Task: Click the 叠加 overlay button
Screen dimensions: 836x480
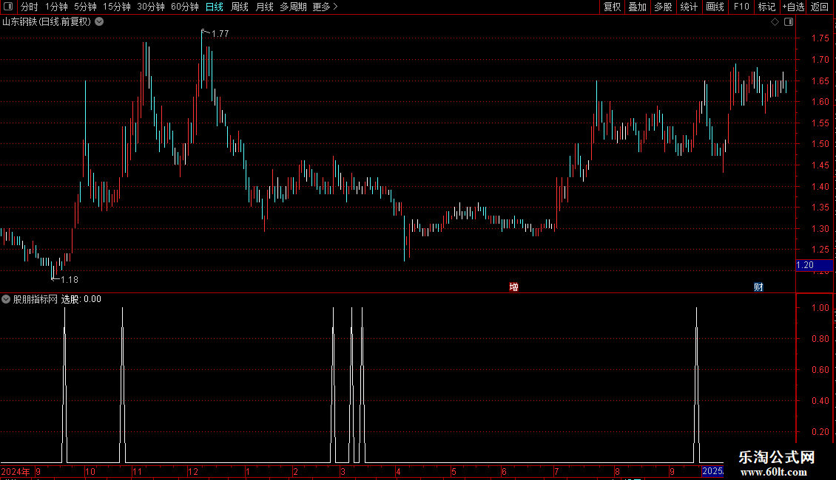Action: tap(637, 7)
